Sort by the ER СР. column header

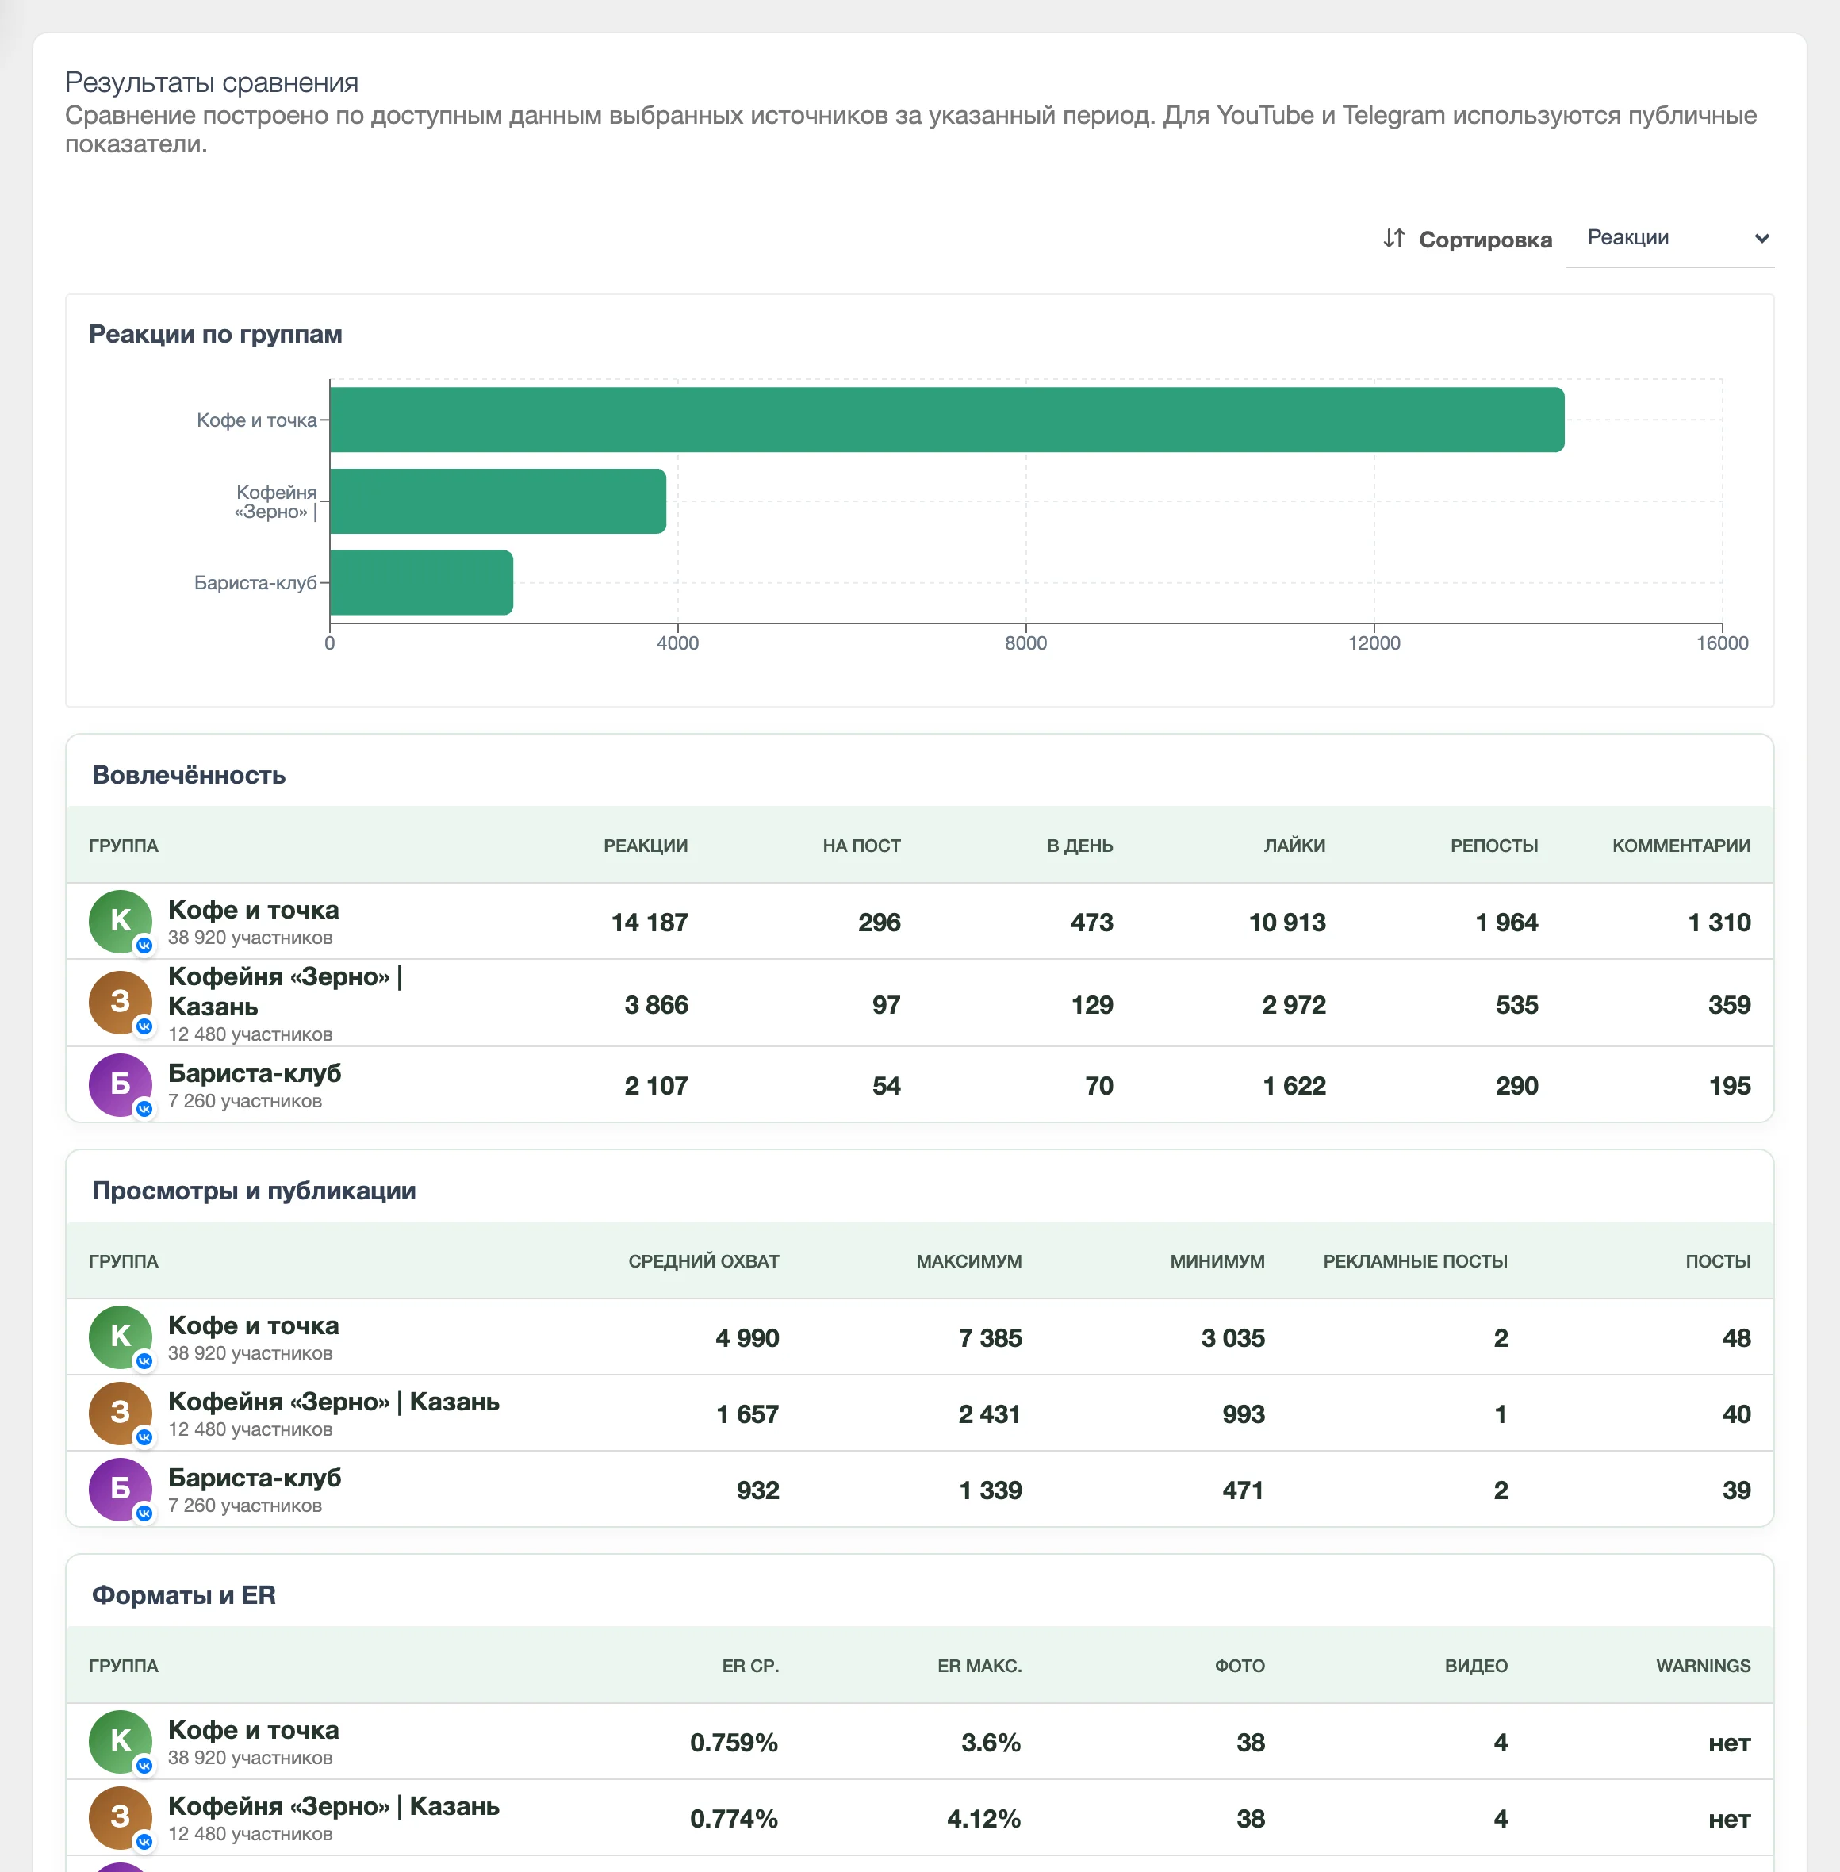pyautogui.click(x=750, y=1665)
